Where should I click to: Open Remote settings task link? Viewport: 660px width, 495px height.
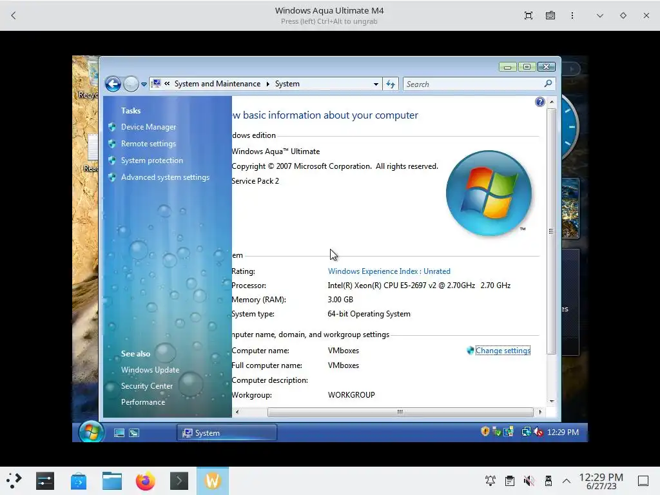[x=149, y=144]
